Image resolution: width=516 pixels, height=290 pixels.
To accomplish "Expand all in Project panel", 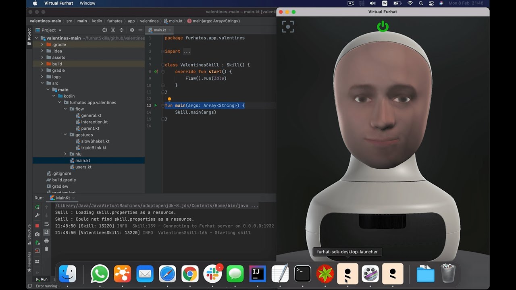I will (113, 30).
